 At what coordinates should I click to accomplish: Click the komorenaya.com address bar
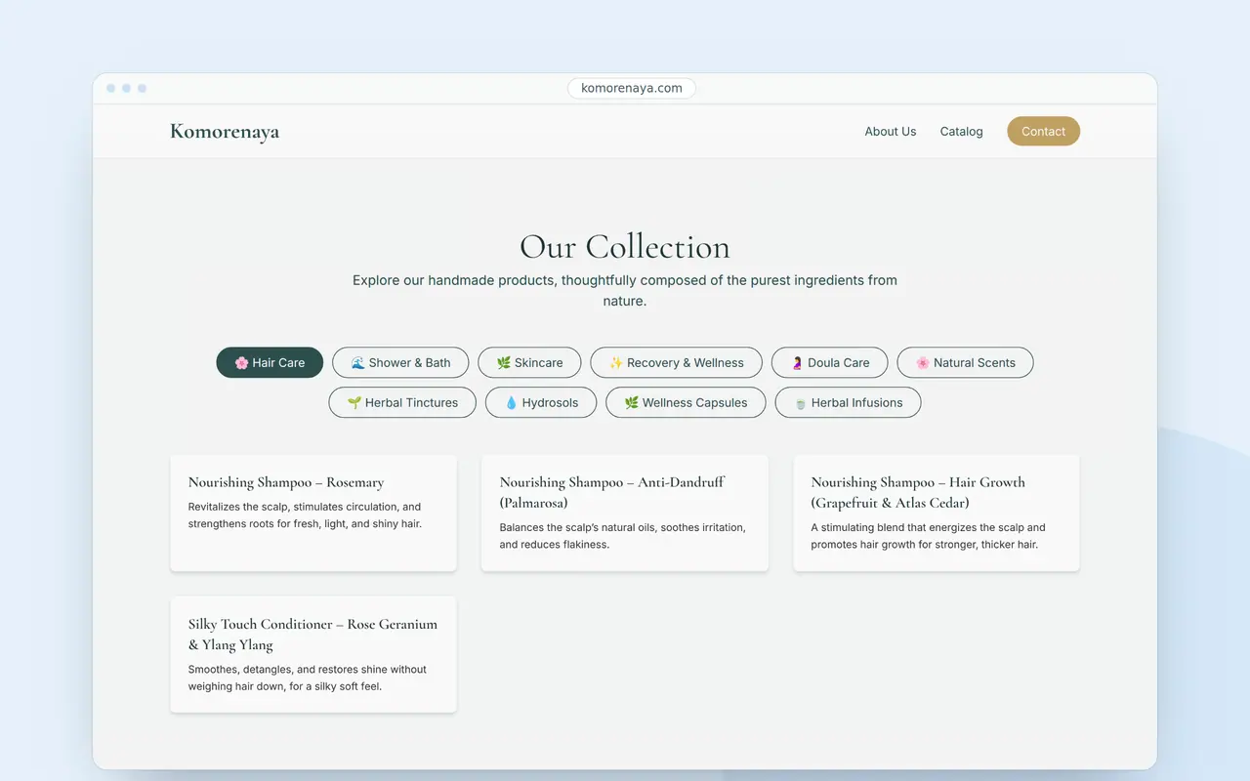(x=632, y=88)
